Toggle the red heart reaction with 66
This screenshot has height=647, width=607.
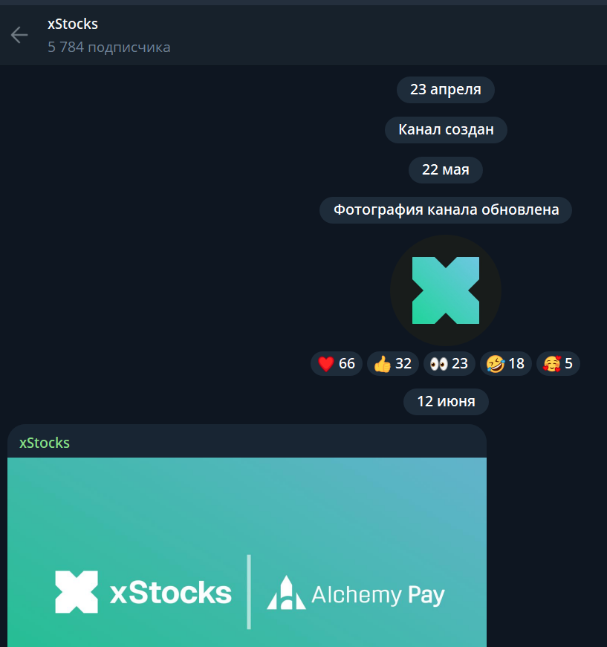click(x=337, y=363)
